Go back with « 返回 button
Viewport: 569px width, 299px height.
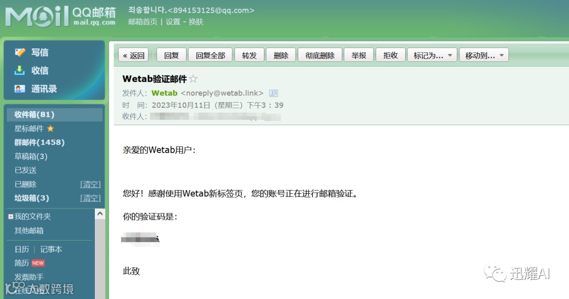[x=133, y=55]
